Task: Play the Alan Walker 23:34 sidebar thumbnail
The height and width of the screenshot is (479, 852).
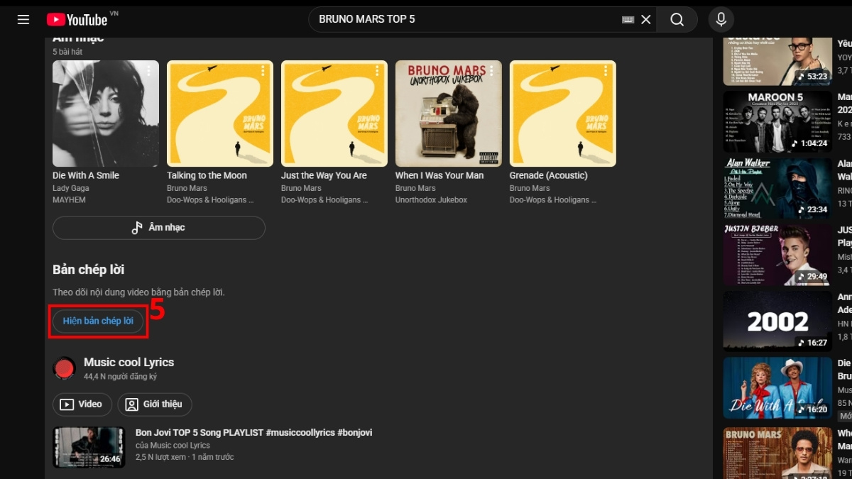Action: pos(777,188)
